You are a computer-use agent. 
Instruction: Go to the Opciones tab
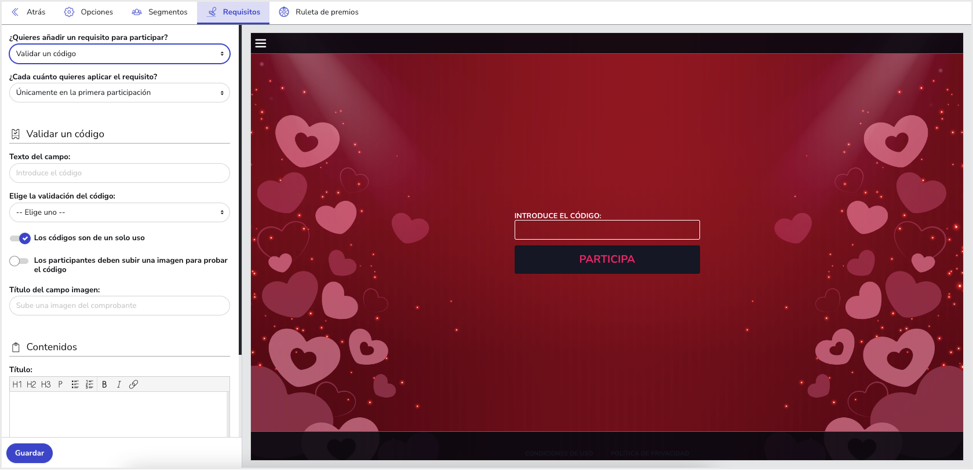(89, 12)
